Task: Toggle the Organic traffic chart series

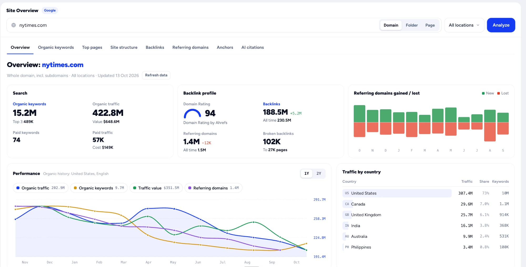Action: tap(41, 188)
